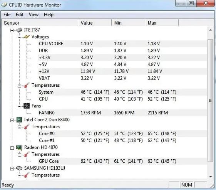Click the Value column header
This screenshot has width=216, height=190.
tap(95, 23)
